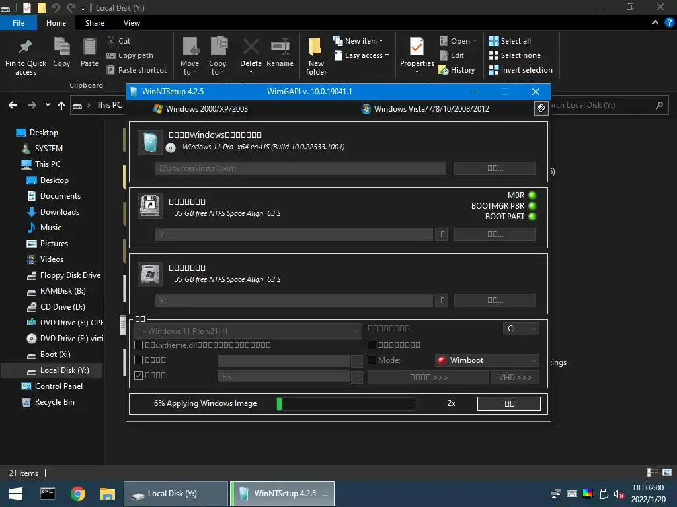
Task: Select the Windows 2000/XP/2003 tab
Action: click(200, 109)
